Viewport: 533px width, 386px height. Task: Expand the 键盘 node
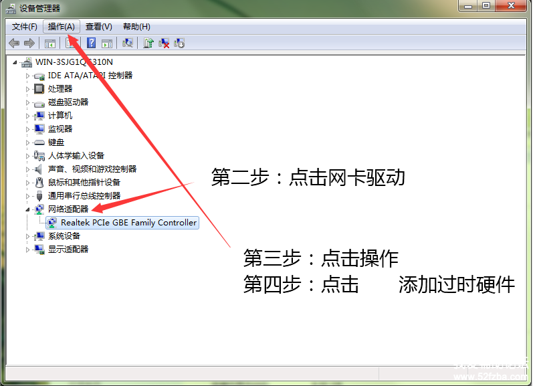(x=27, y=142)
